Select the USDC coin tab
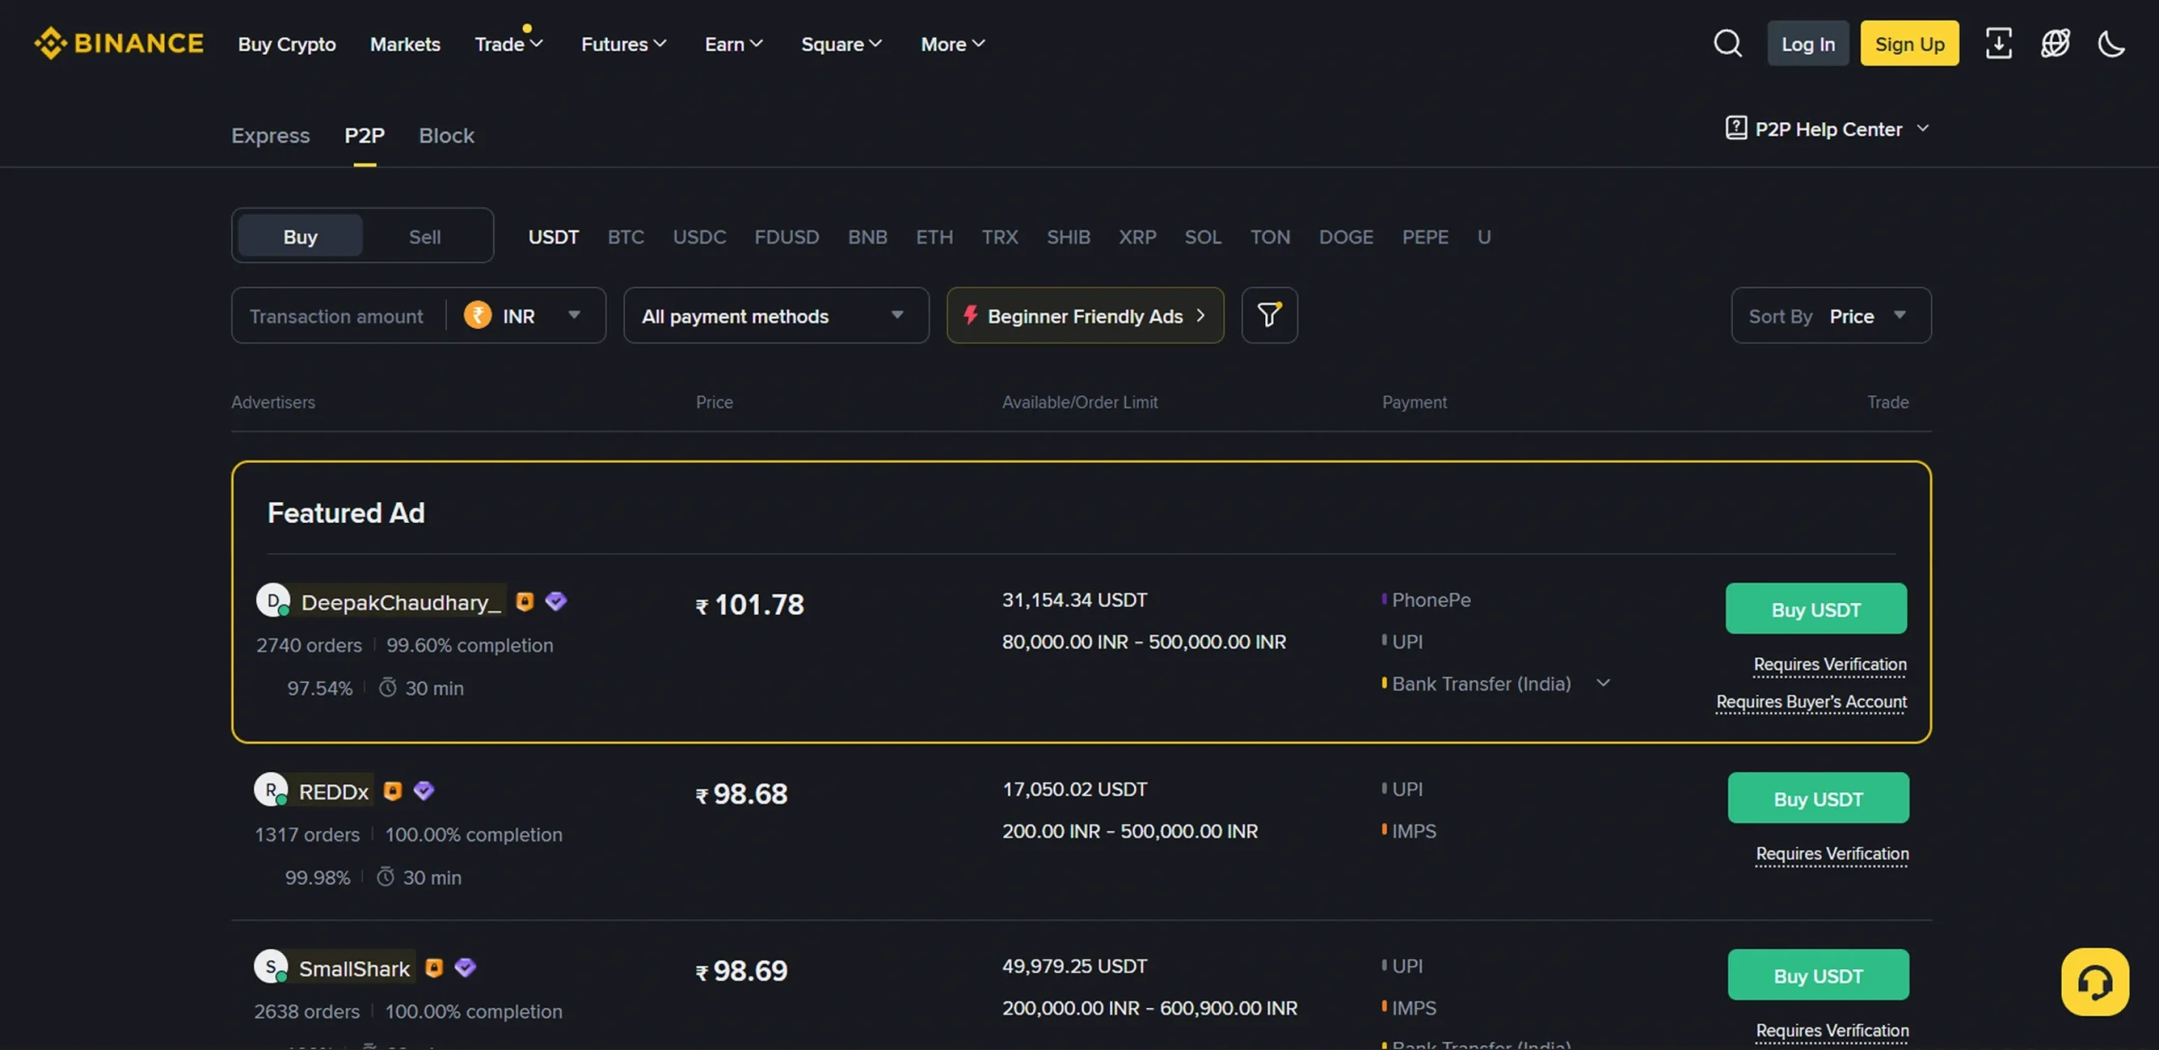 [x=699, y=236]
